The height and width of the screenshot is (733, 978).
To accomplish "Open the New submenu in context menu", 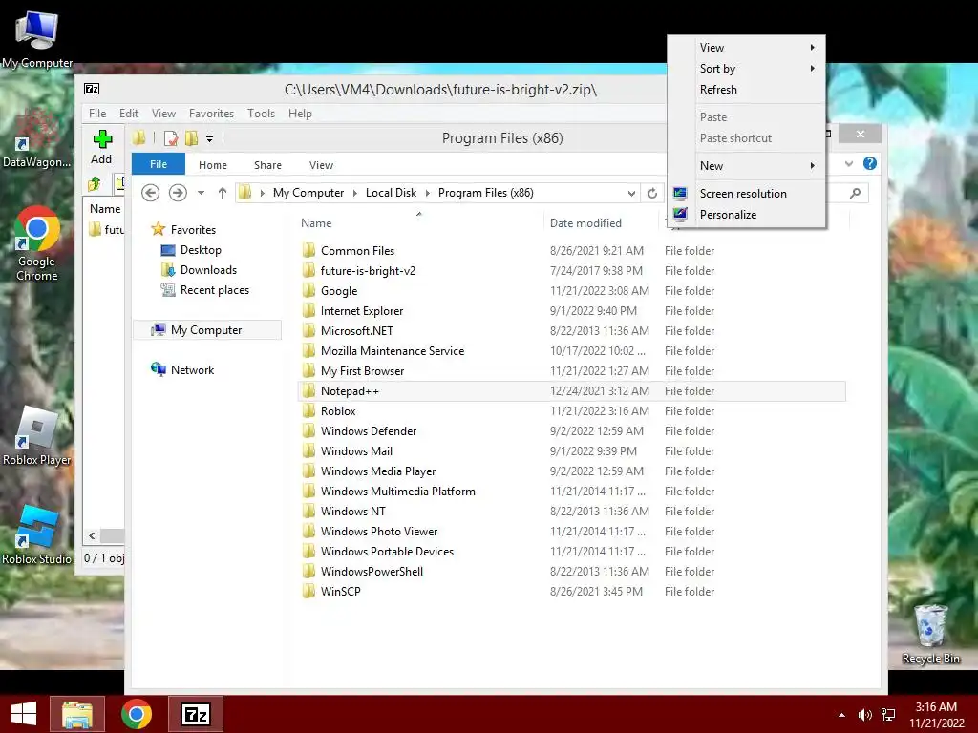I will tap(747, 166).
